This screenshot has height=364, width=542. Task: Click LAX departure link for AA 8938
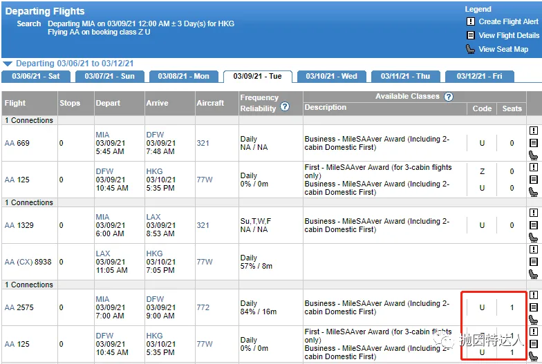point(103,253)
